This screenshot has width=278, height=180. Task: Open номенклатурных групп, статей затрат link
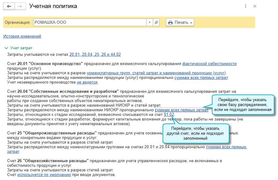pyautogui.click(x=156, y=73)
